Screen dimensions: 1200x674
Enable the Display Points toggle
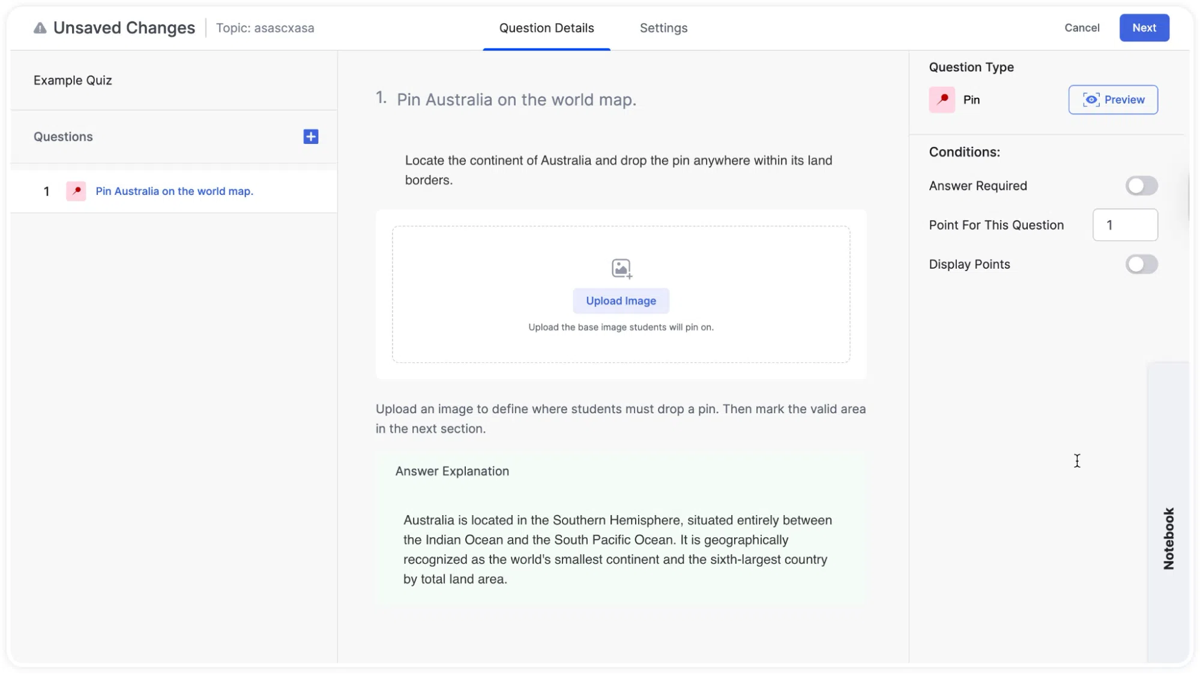pyautogui.click(x=1141, y=264)
